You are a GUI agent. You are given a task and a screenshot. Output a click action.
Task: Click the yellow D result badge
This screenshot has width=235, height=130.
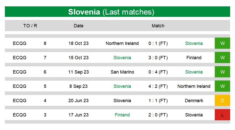(222, 100)
